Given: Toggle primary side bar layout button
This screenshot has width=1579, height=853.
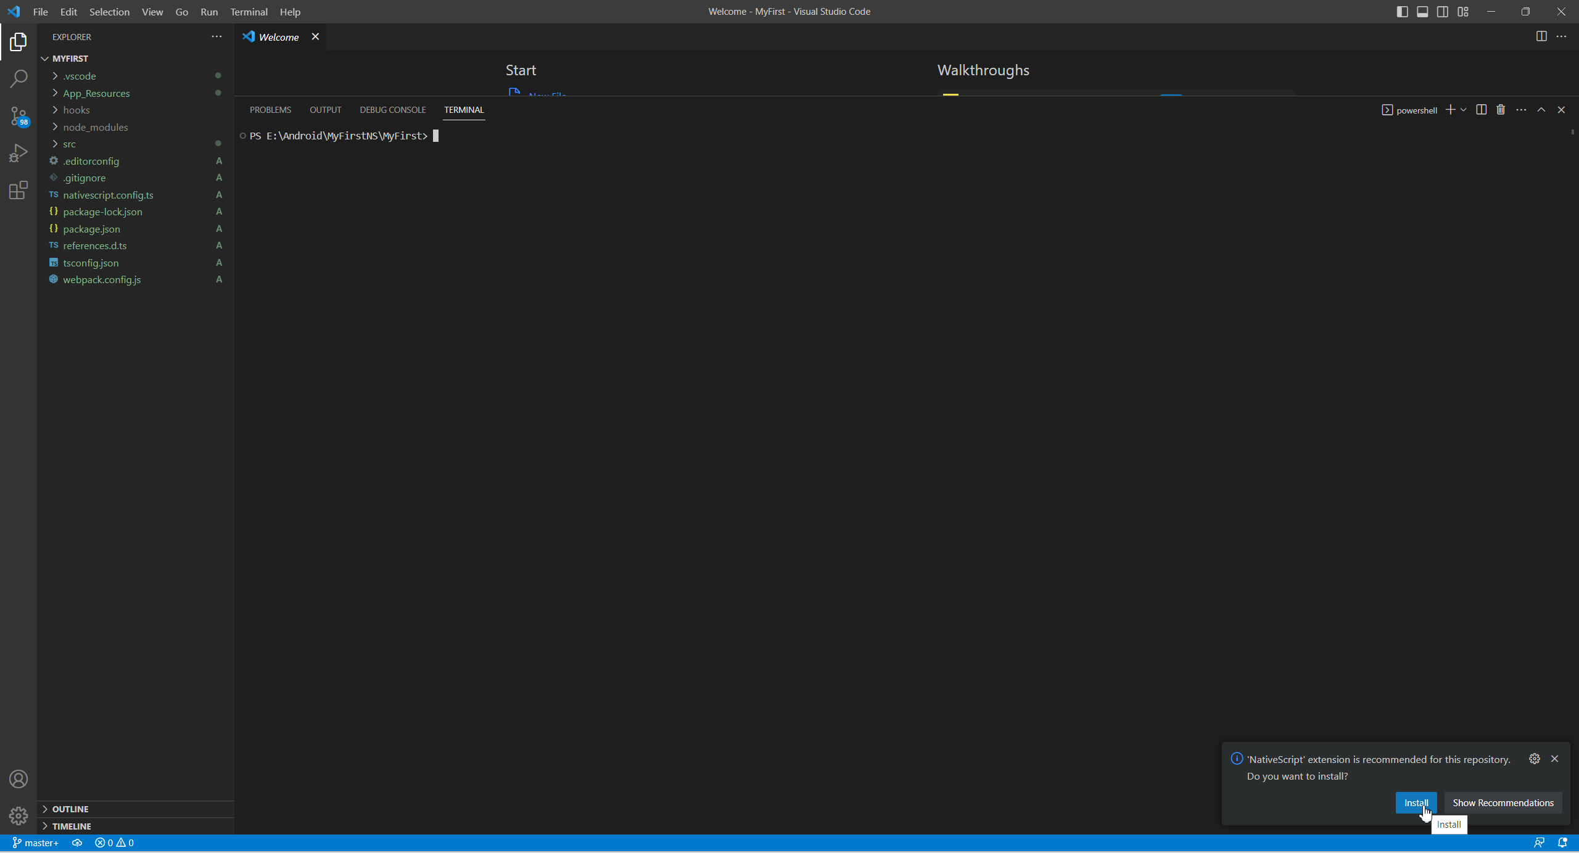Looking at the screenshot, I should point(1402,12).
